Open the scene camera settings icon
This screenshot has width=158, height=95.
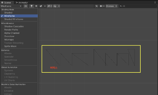[101, 6]
